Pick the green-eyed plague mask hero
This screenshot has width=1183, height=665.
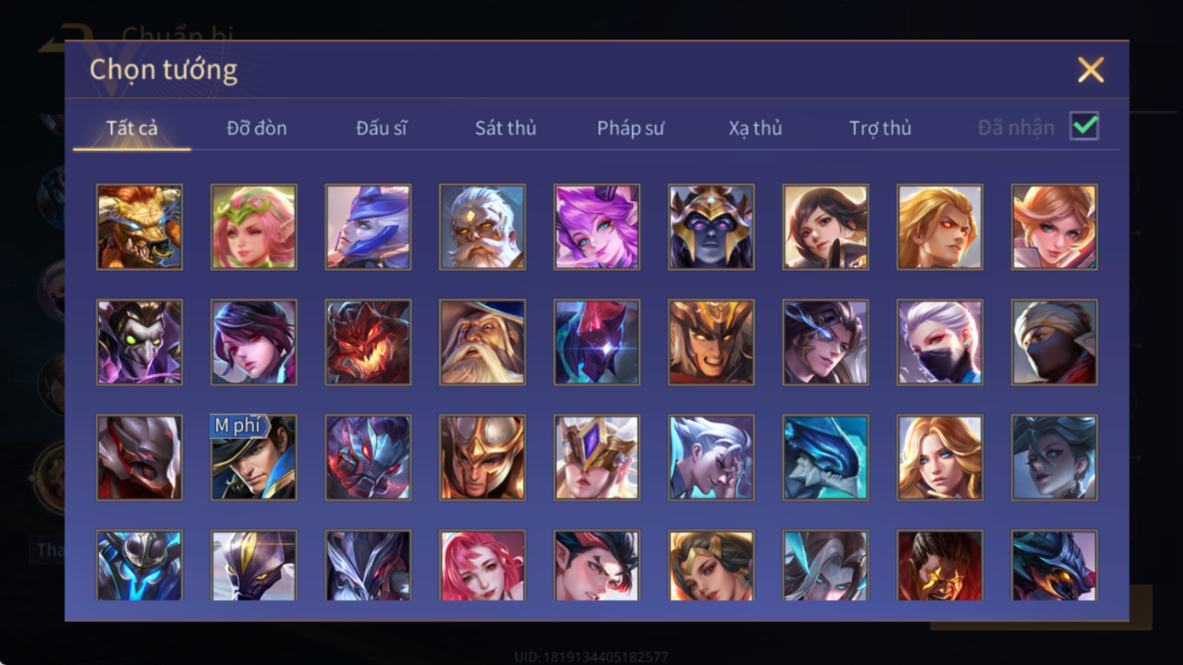(139, 342)
